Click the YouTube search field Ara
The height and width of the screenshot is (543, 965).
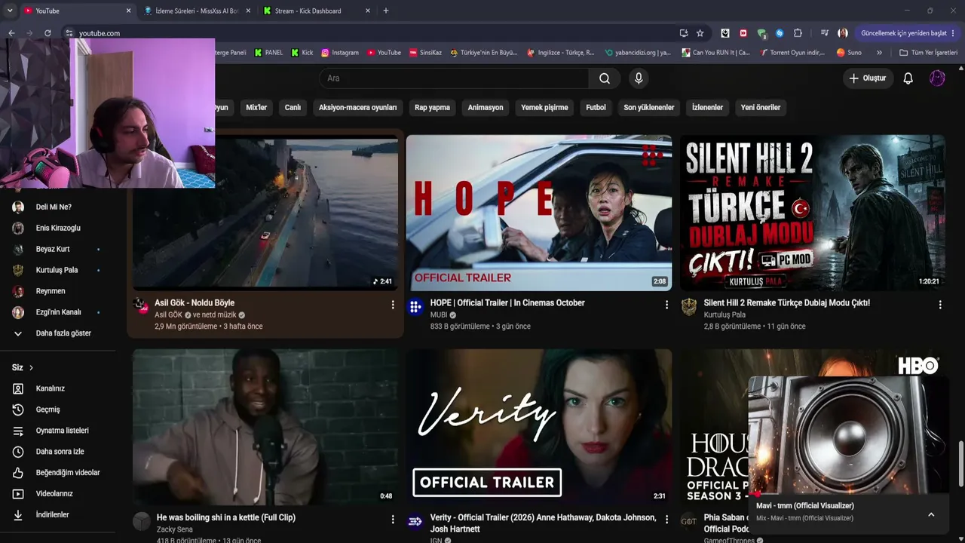454,78
